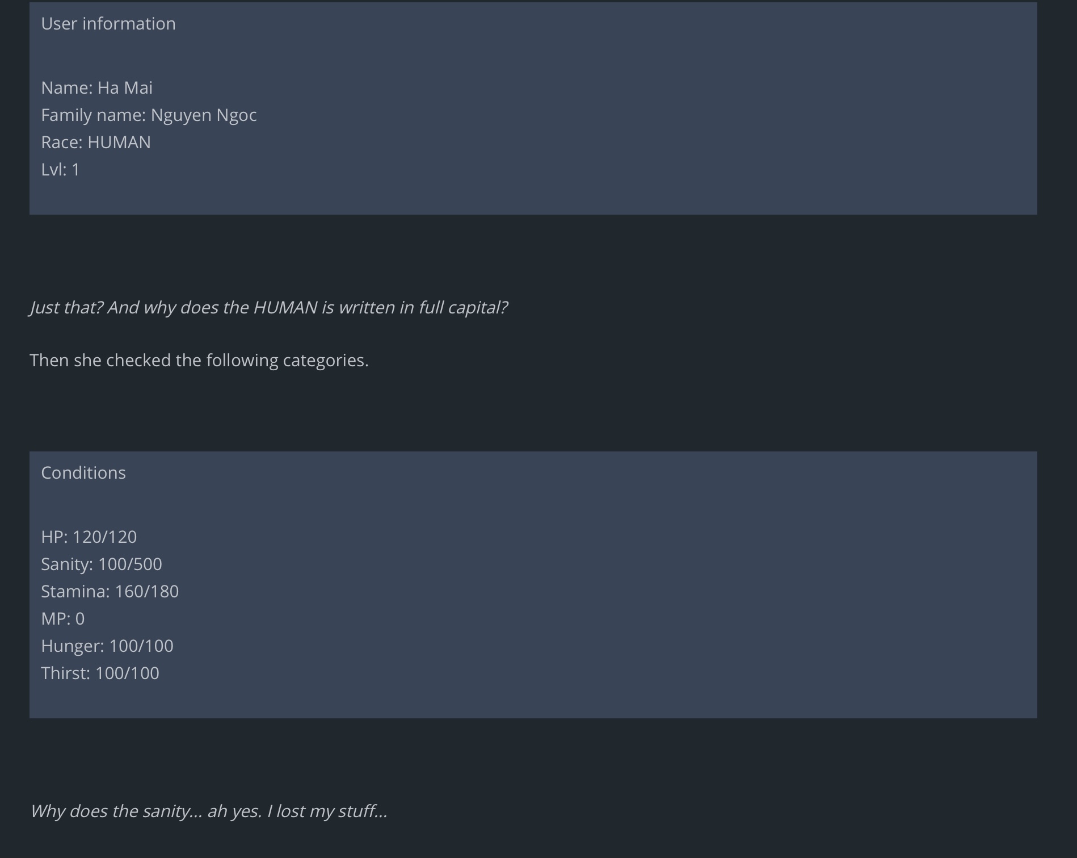Click the italic sentence starting Just that?
The image size is (1077, 858).
coord(268,308)
